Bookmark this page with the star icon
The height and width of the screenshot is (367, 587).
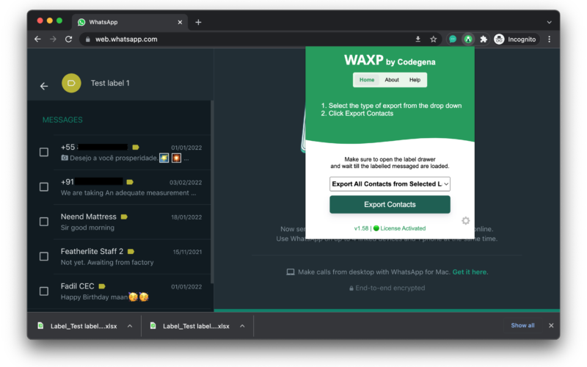(x=434, y=39)
